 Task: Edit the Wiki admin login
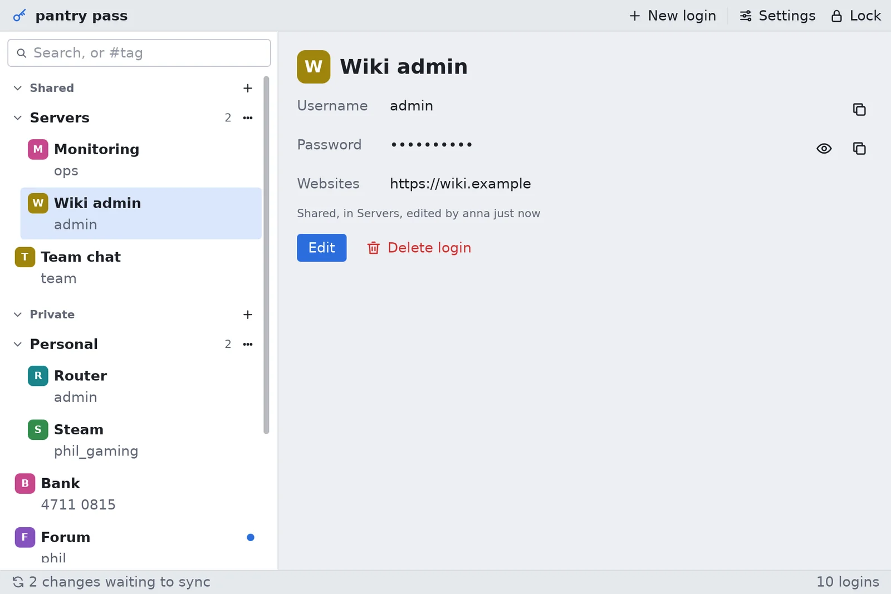click(322, 248)
